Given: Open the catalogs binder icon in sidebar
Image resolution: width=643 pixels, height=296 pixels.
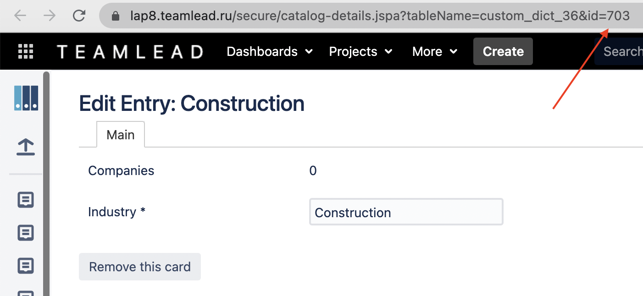Looking at the screenshot, I should coord(26,98).
